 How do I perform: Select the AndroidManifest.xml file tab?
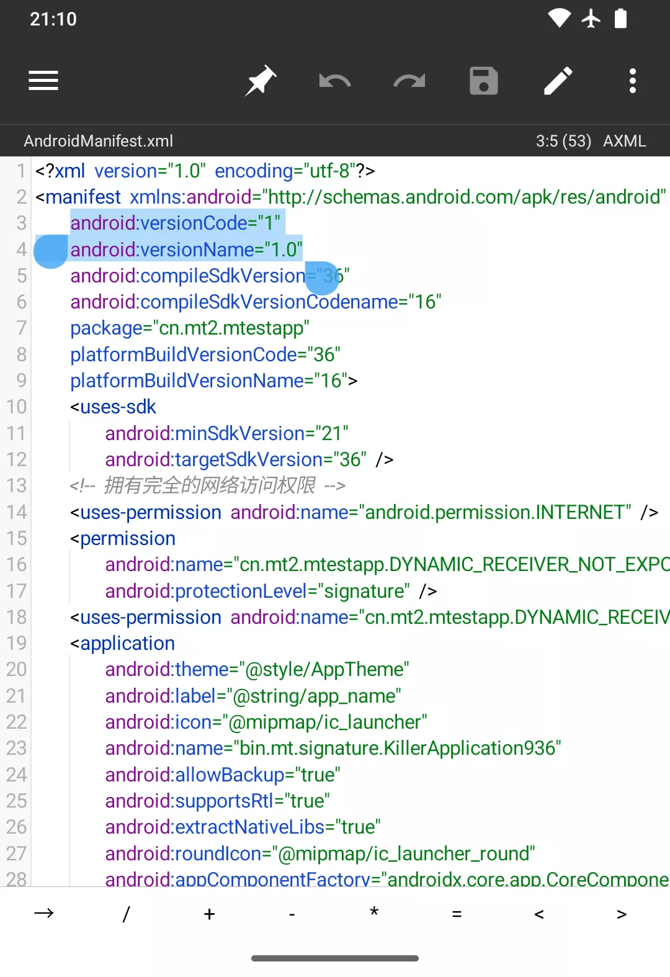(99, 141)
